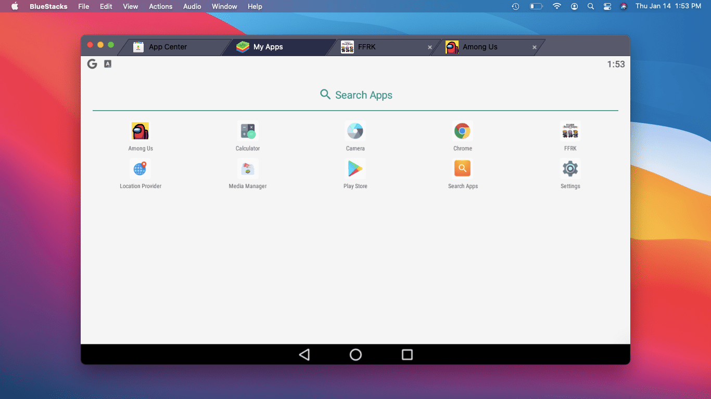711x399 pixels.
Task: Open Location Provider app
Action: (140, 169)
